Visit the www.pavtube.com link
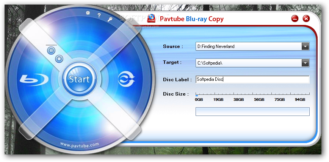This screenshot has width=329, height=162. [80, 144]
